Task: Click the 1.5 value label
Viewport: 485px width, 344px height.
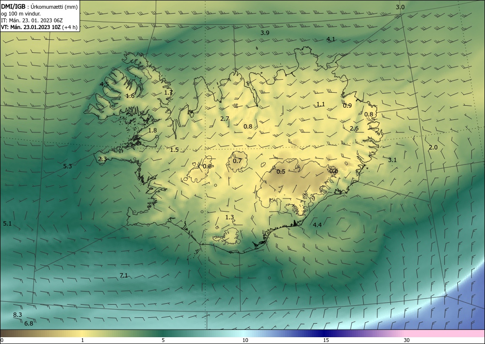Action: [x=175, y=150]
